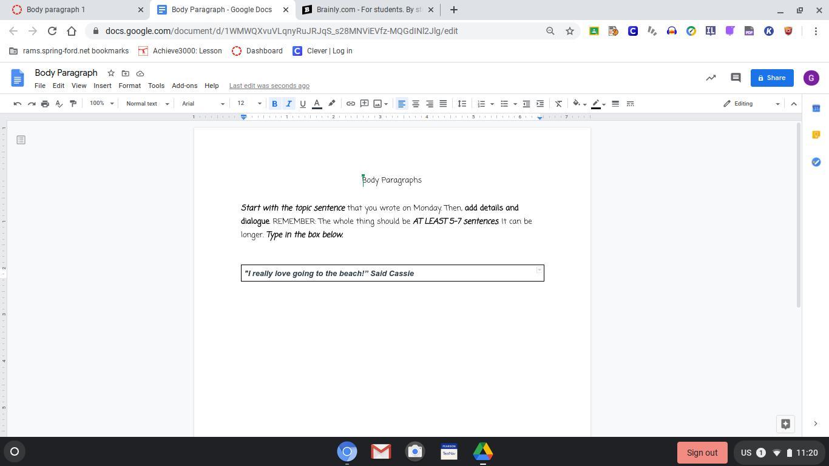Star the Body Paragraph document
The image size is (829, 466).
[x=111, y=73]
